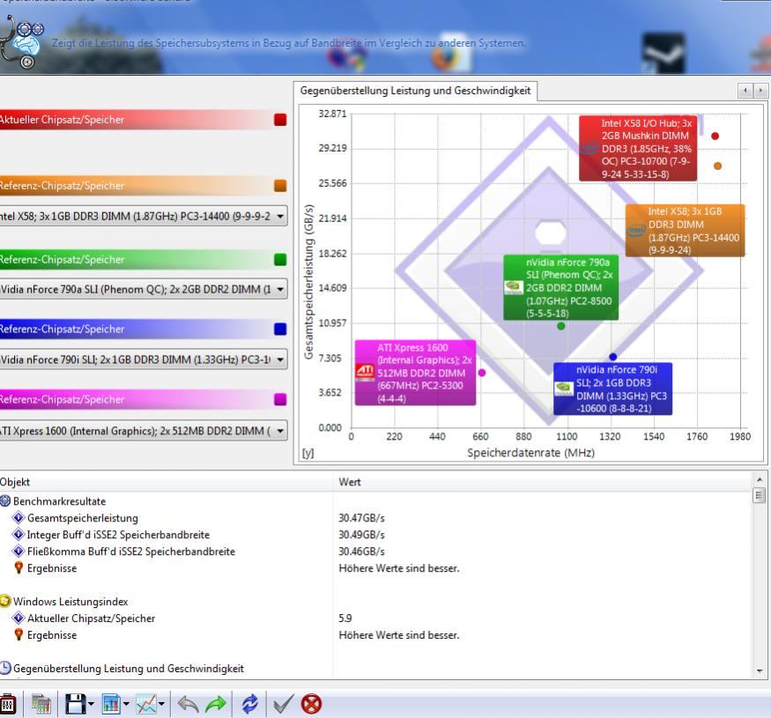Click the ATI logo in magenta chart label
This screenshot has height=718, width=771.
(365, 373)
